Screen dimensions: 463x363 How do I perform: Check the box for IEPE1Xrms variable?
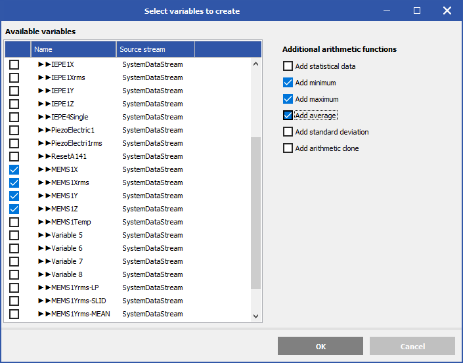[x=14, y=77]
